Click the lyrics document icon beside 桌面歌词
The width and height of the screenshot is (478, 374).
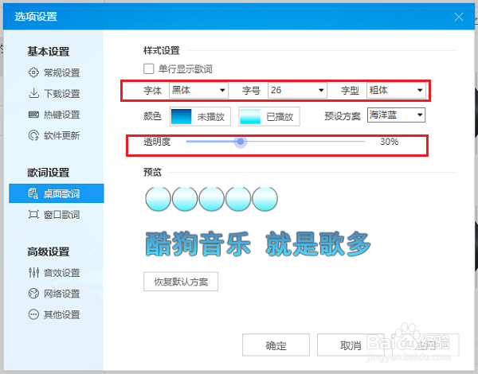33,193
